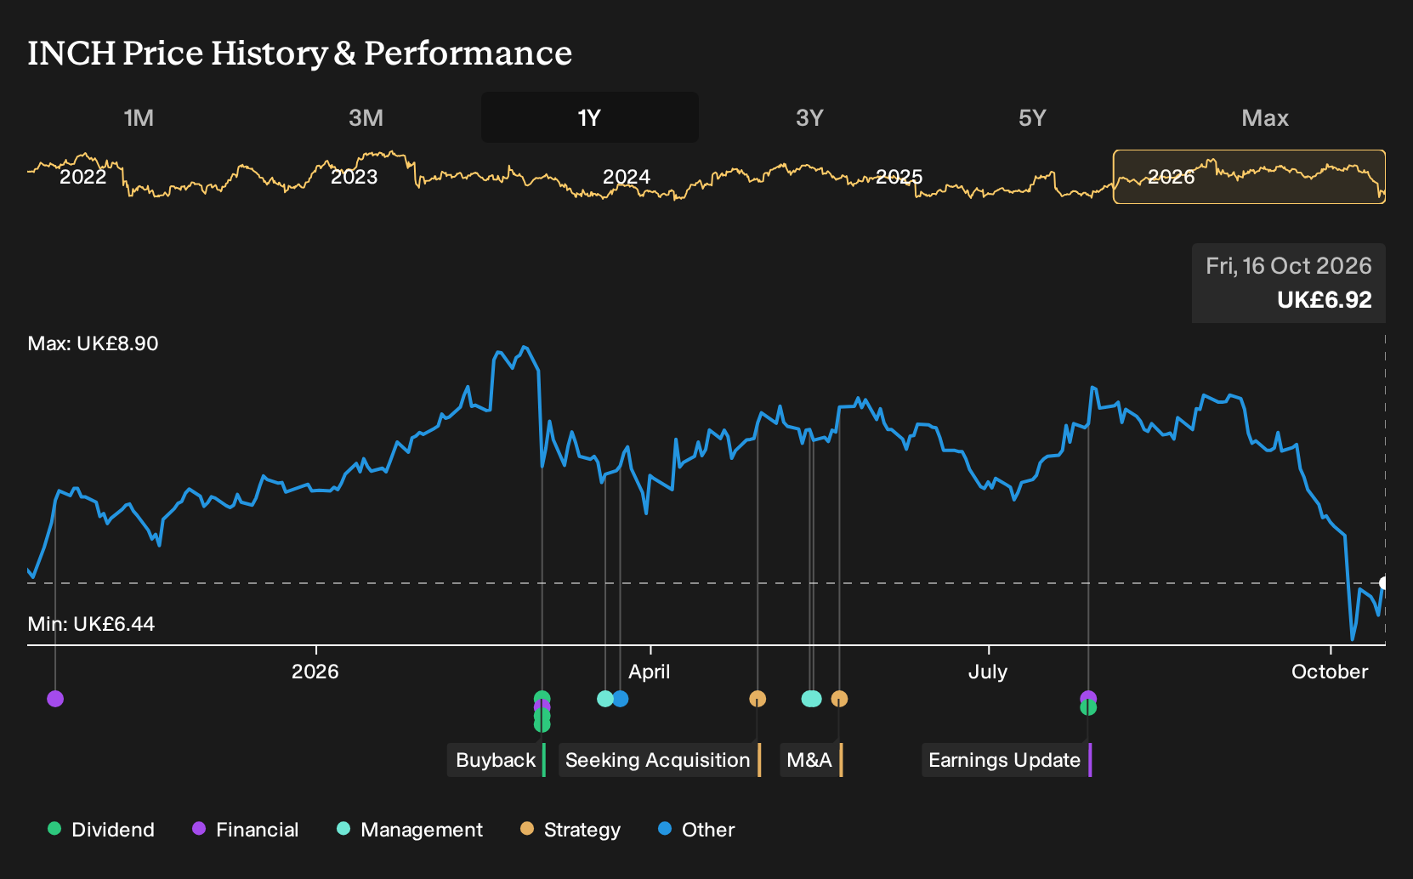Switch to the 5Y time range

coord(1032,117)
